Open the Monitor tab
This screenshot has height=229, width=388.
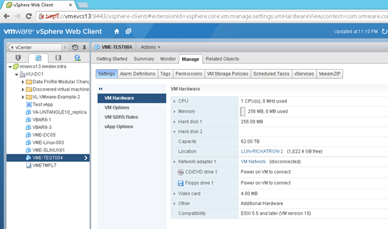point(168,59)
